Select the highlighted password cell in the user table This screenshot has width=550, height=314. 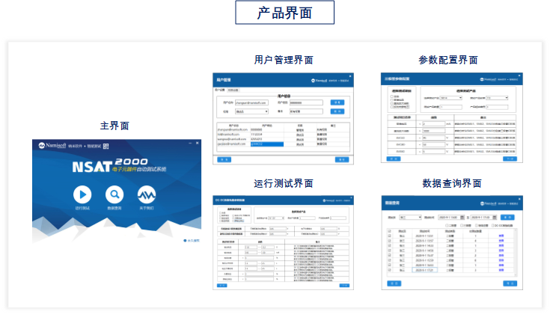(x=267, y=144)
